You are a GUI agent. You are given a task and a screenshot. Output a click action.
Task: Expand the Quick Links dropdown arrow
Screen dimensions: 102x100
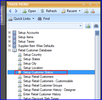click(33, 19)
